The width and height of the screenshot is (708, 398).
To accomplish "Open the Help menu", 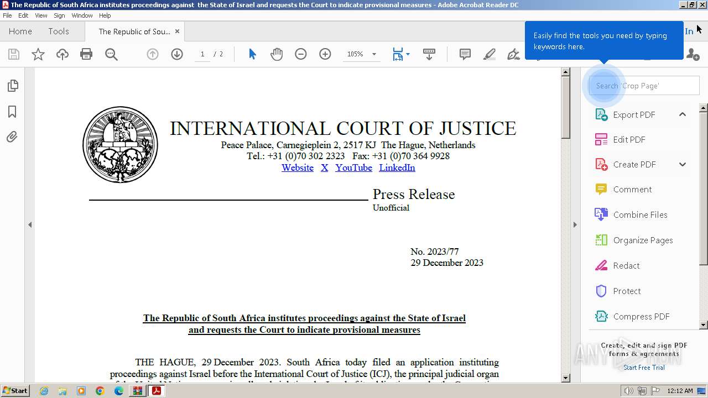I will tap(105, 15).
